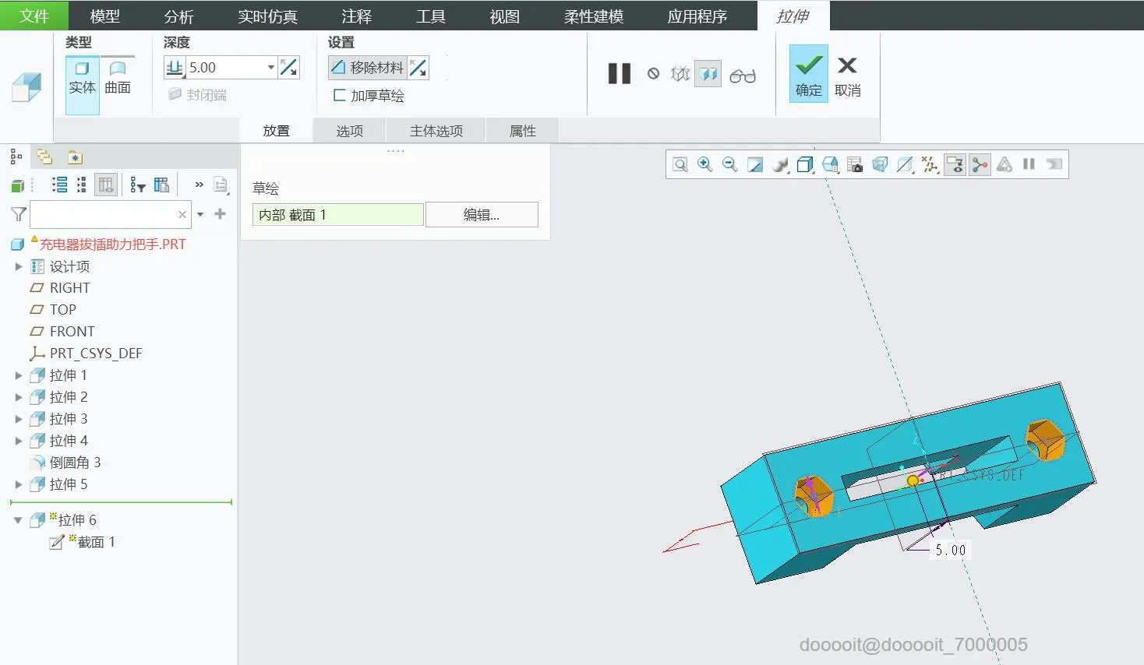Click the 编辑 button to edit sketch
Screen dimensions: 1144x665
[482, 214]
